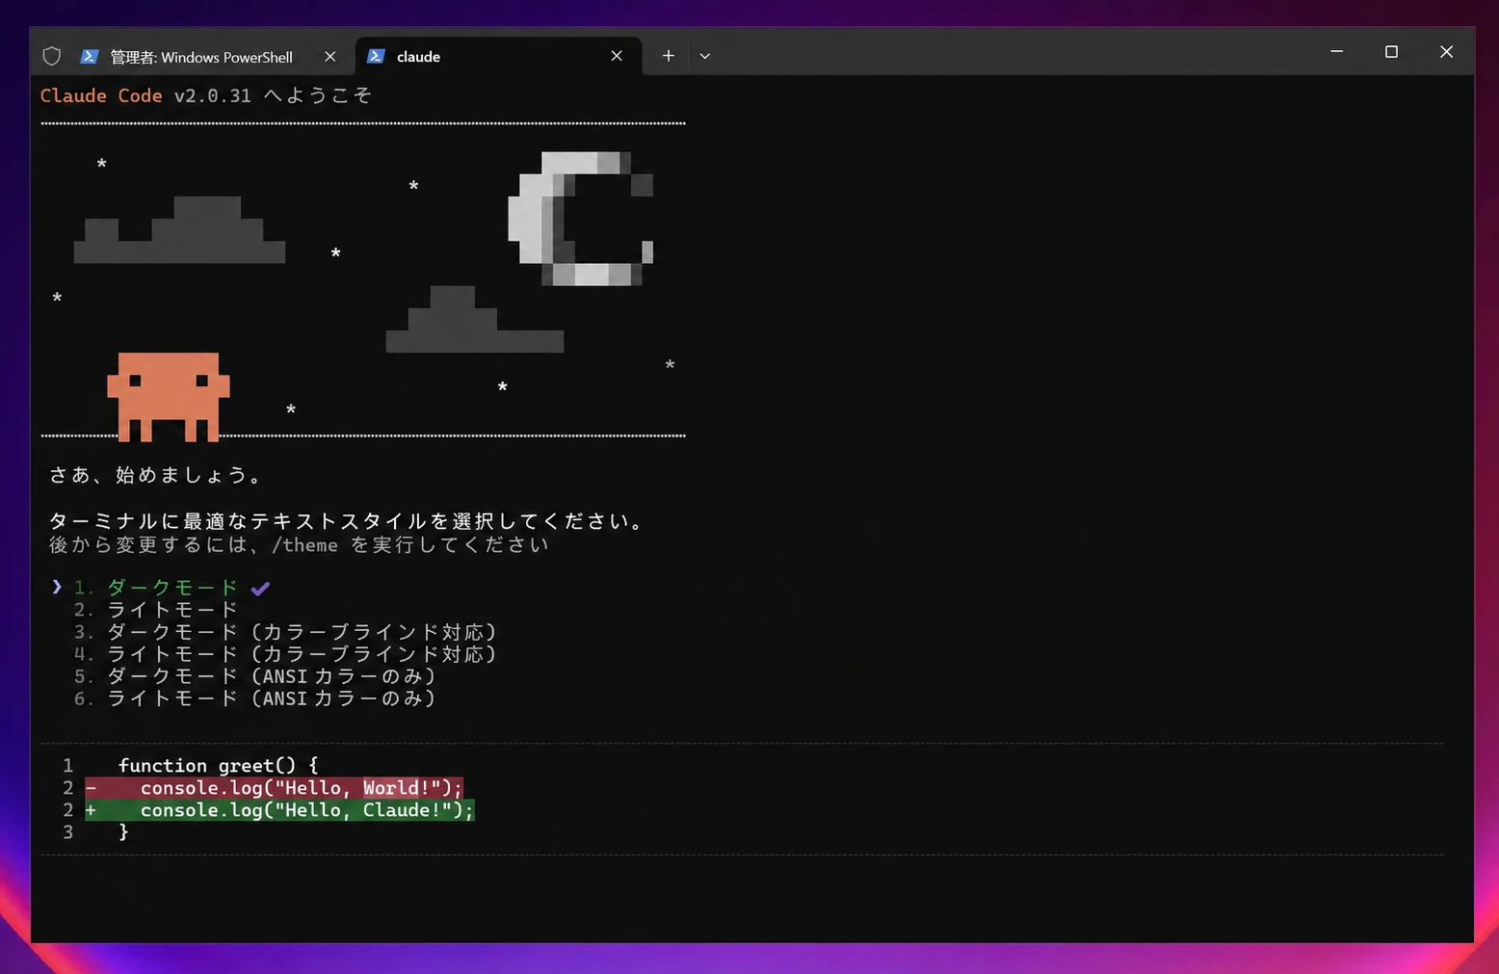Expand the new-tab profile dropdown arrow
Viewport: 1499px width, 974px height.
[x=705, y=56]
